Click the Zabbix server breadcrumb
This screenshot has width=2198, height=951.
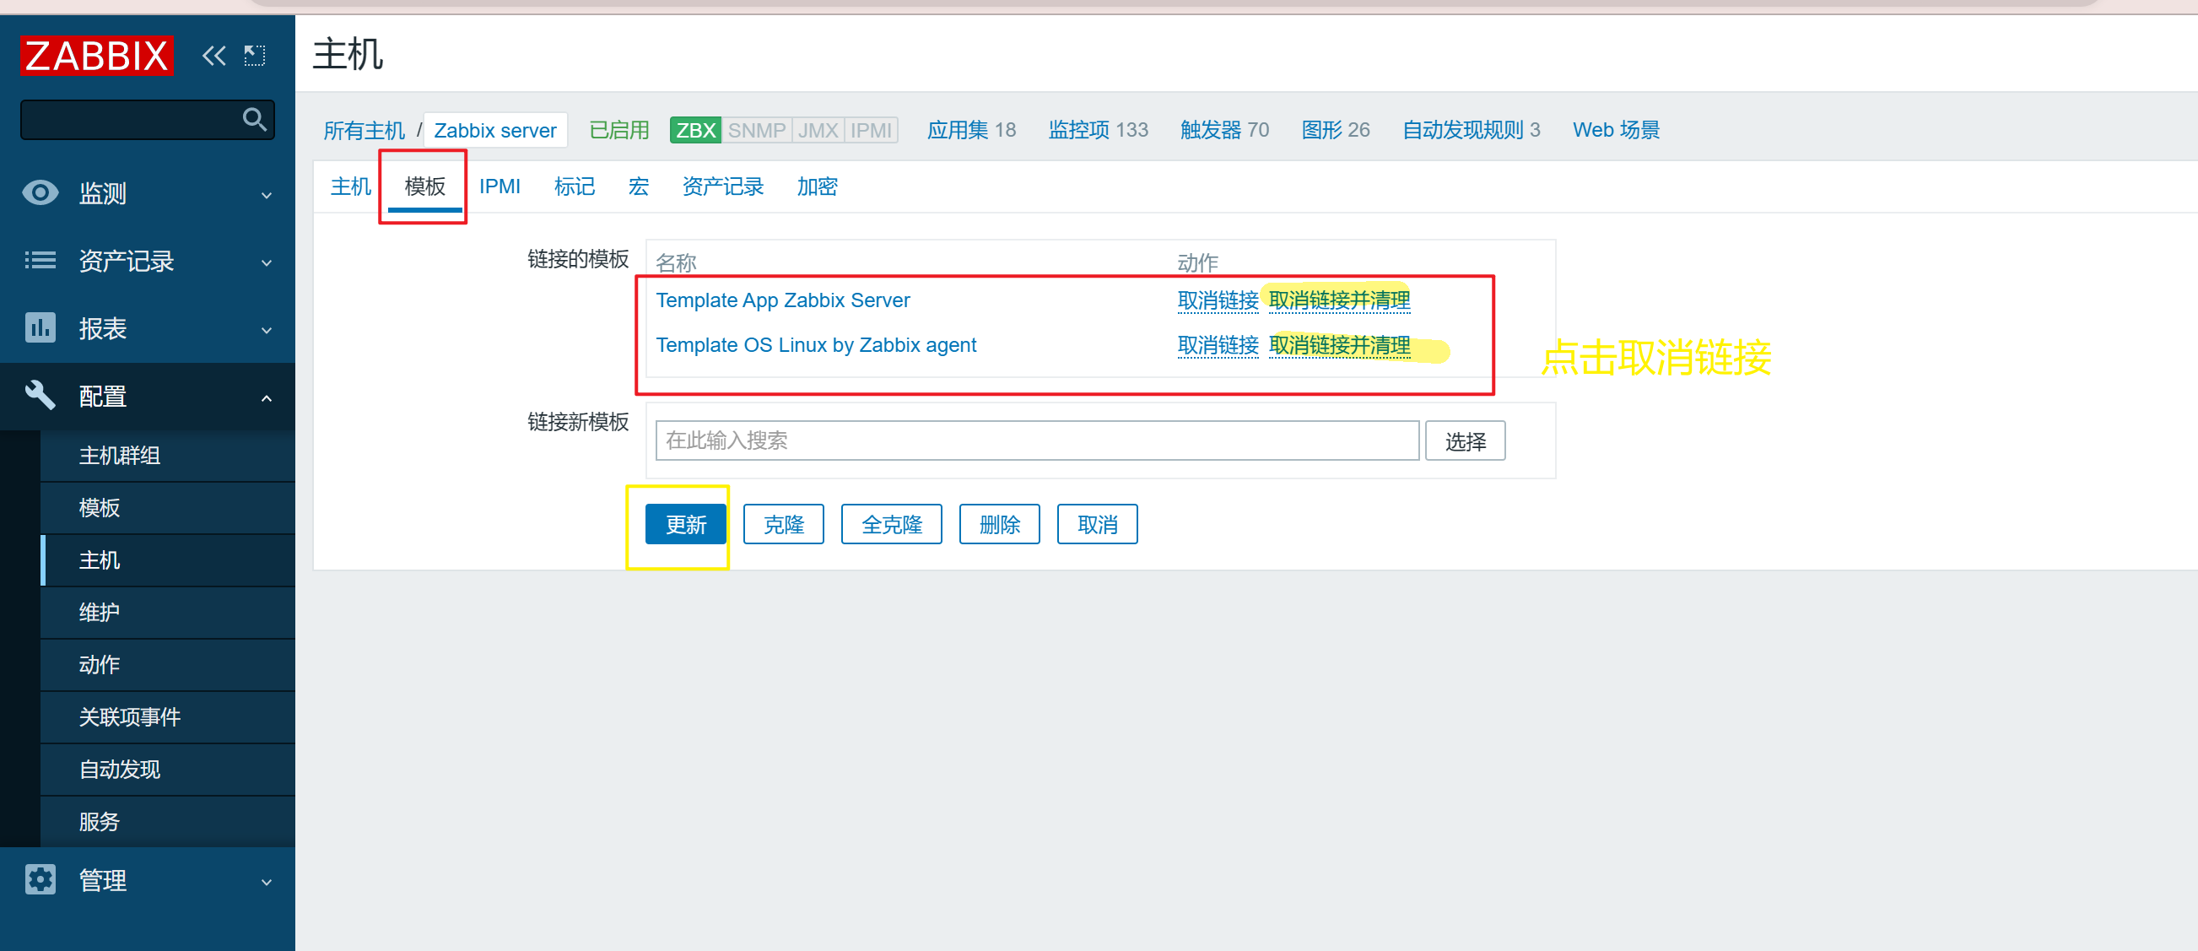pos(495,131)
